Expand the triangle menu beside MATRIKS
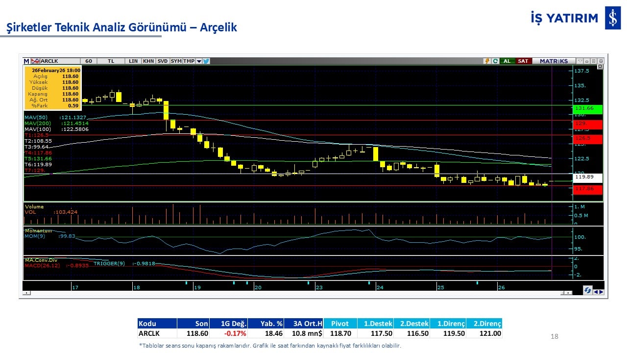 [580, 61]
